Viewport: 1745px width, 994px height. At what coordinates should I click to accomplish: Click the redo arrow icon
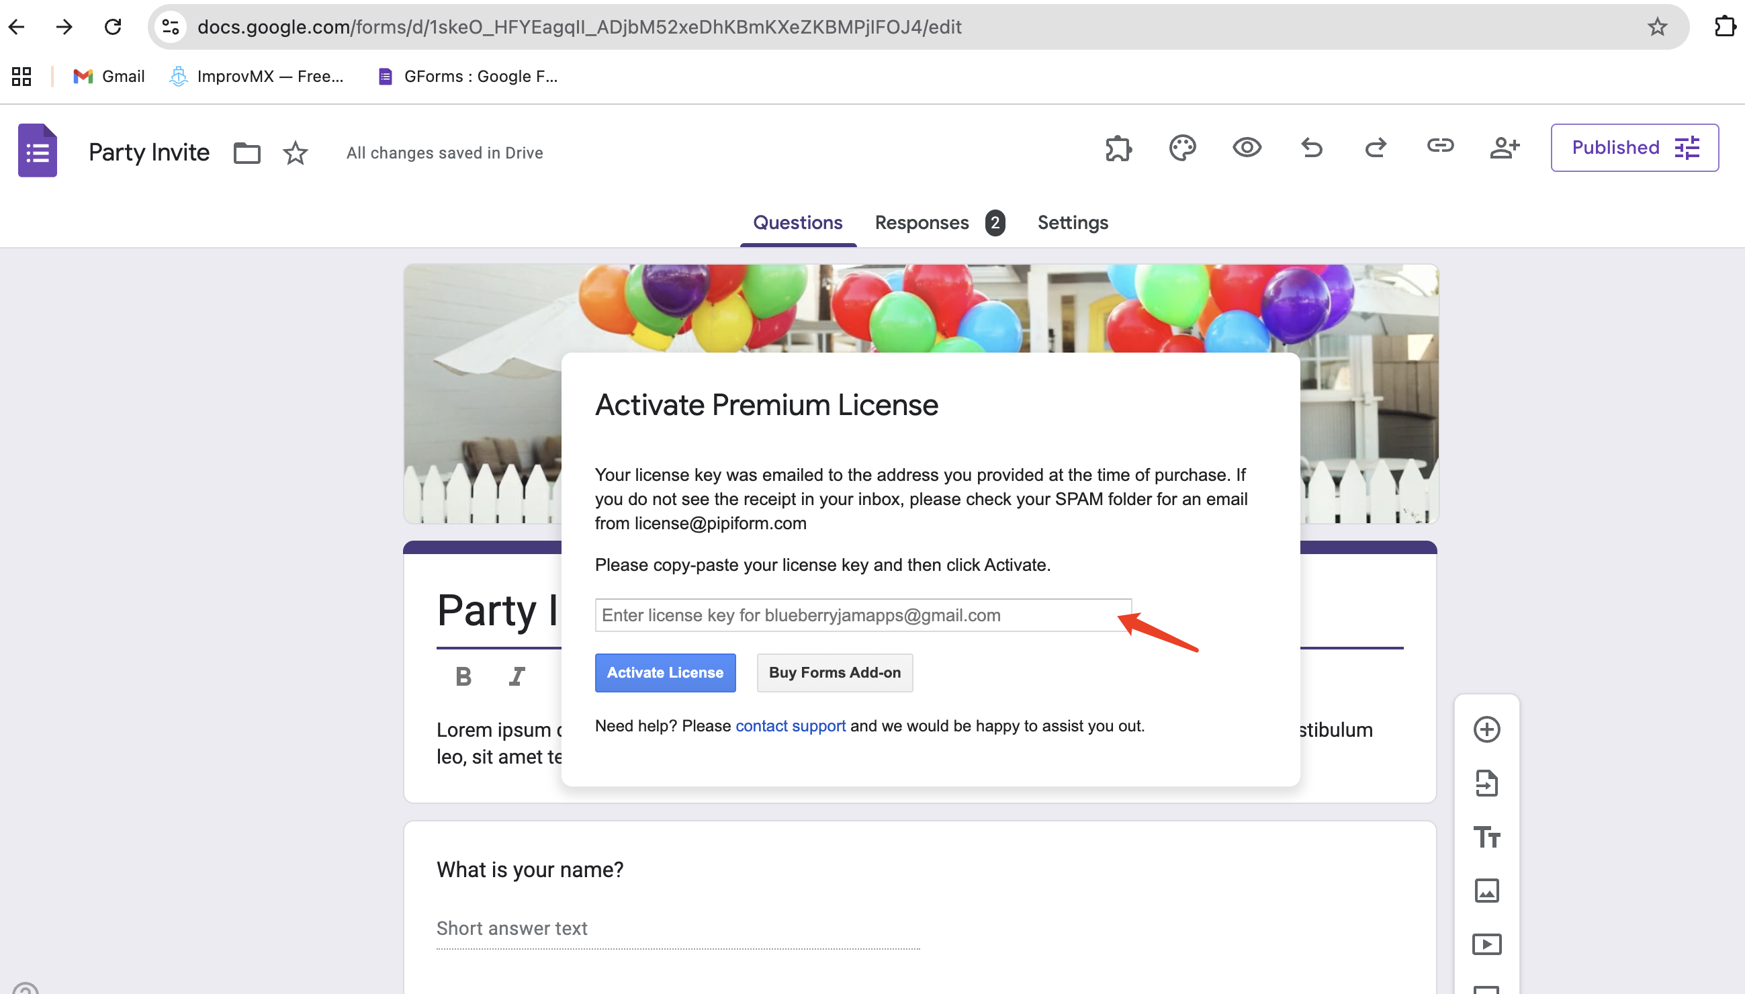pos(1375,148)
